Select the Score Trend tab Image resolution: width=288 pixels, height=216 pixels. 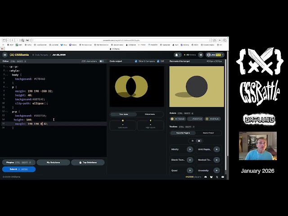click(208, 133)
